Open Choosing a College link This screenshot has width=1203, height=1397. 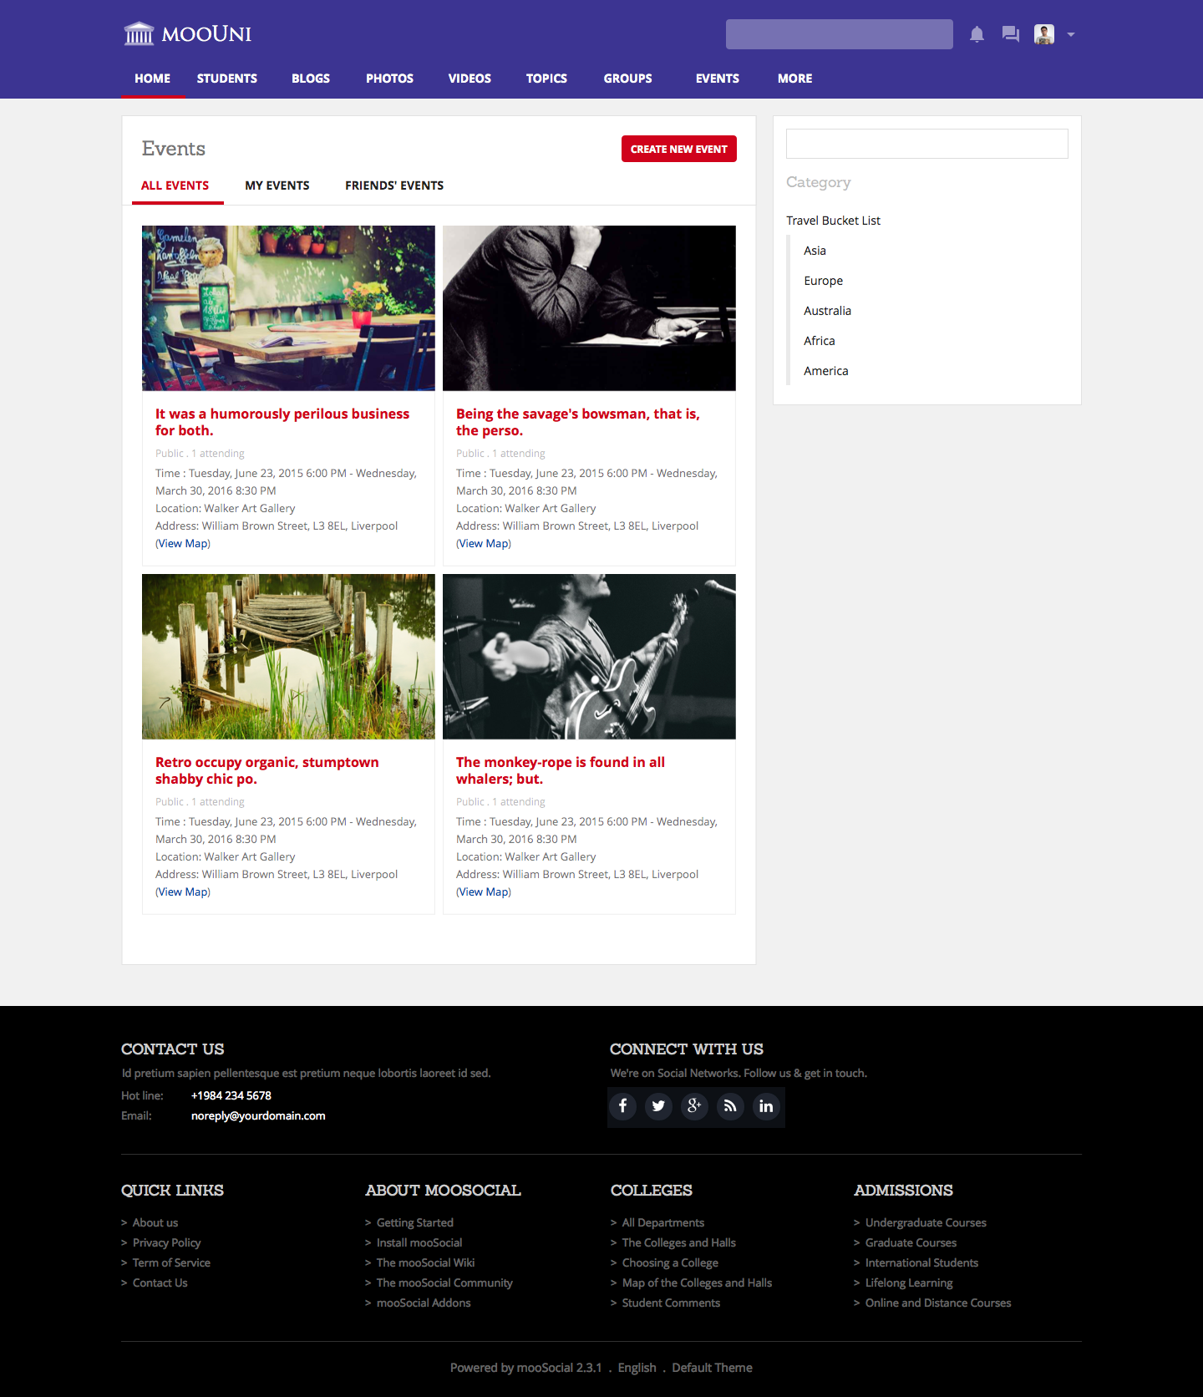click(670, 1263)
